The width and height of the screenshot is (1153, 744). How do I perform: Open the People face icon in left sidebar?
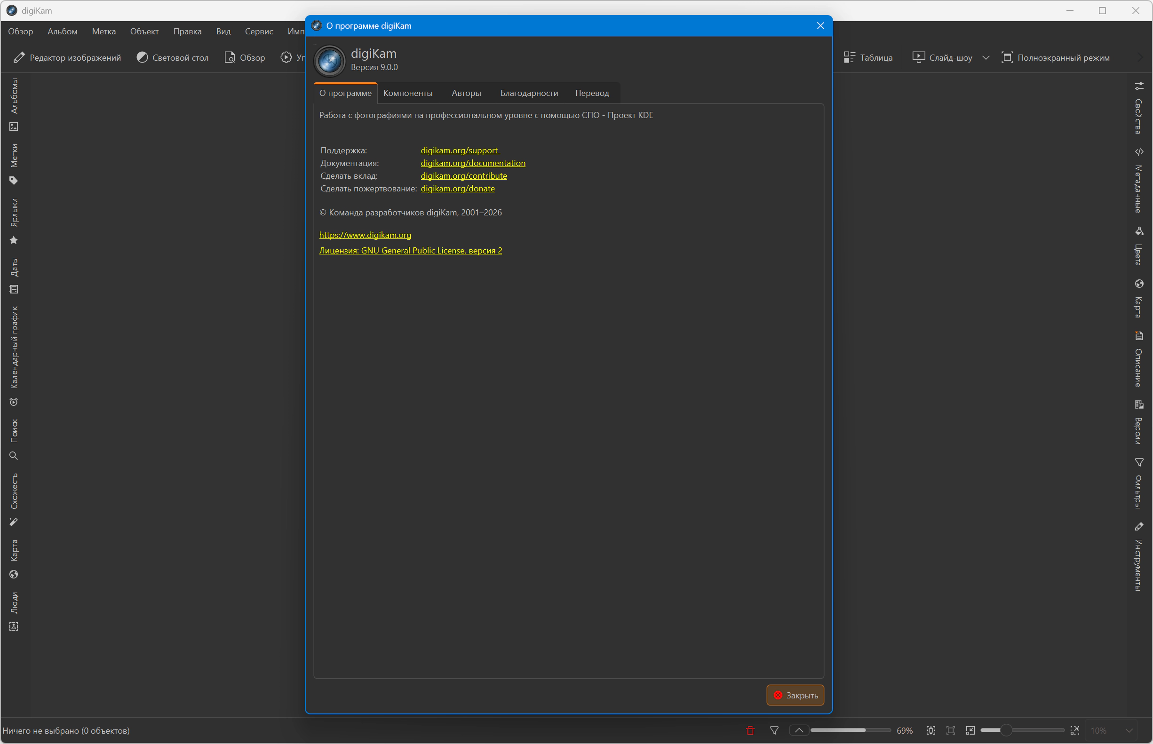click(x=14, y=626)
